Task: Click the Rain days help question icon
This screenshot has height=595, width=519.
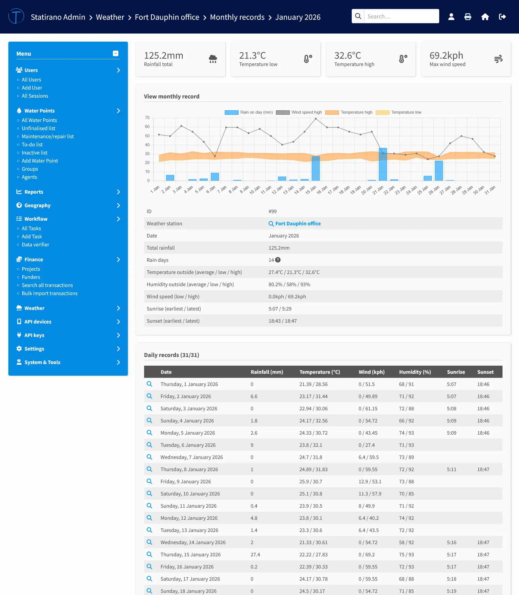Action: (x=278, y=260)
